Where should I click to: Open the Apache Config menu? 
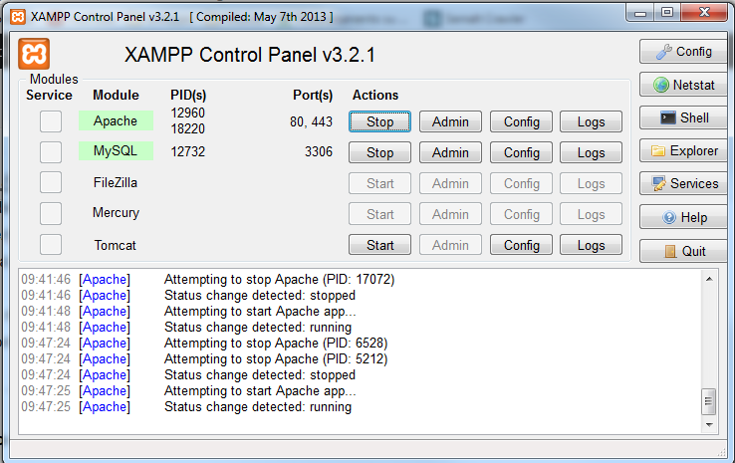click(x=521, y=121)
